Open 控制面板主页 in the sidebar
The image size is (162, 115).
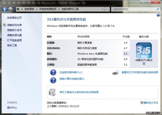point(14,18)
